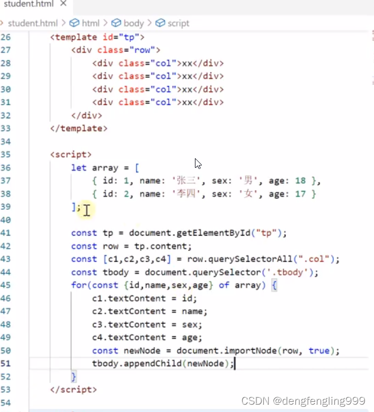Click the closing </template> tag
Screen dimensions: 374x412
pyautogui.click(x=79, y=128)
